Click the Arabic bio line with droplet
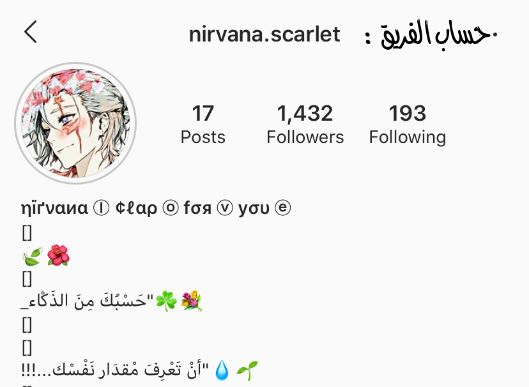529x387 pixels. (x=140, y=370)
